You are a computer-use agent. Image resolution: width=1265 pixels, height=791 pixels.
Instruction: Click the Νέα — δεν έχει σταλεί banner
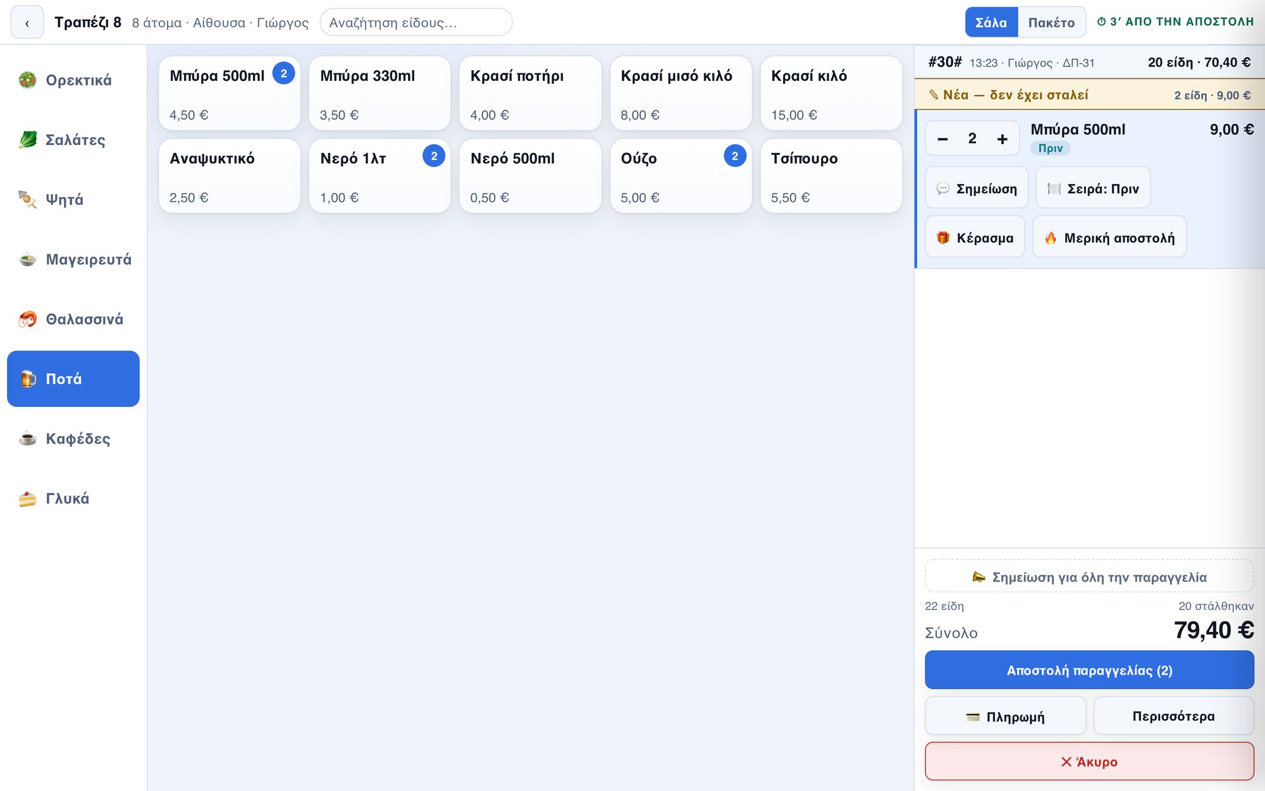1089,95
